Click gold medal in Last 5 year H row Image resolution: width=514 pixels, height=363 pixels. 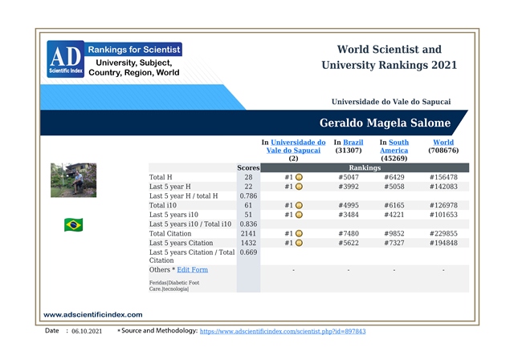299,187
